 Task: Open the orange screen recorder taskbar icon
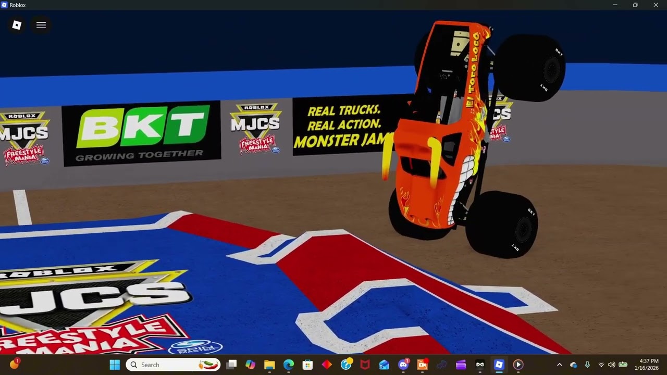[x=422, y=365]
